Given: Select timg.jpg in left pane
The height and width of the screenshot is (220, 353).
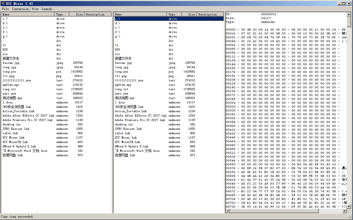Looking at the screenshot, I should 10,67.
